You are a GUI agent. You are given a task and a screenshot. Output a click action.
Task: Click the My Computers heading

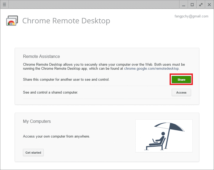(37, 121)
